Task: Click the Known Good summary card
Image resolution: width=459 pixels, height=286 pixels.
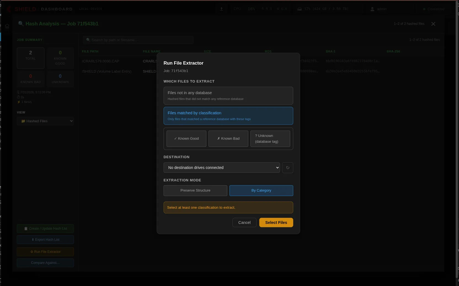Action: (60, 58)
